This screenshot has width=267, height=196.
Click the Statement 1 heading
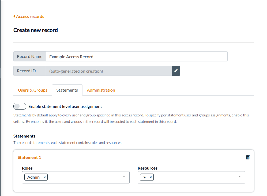[x=29, y=157]
